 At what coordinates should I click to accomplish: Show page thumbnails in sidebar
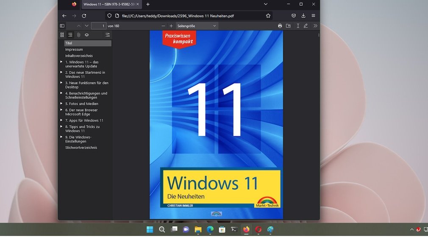62,35
